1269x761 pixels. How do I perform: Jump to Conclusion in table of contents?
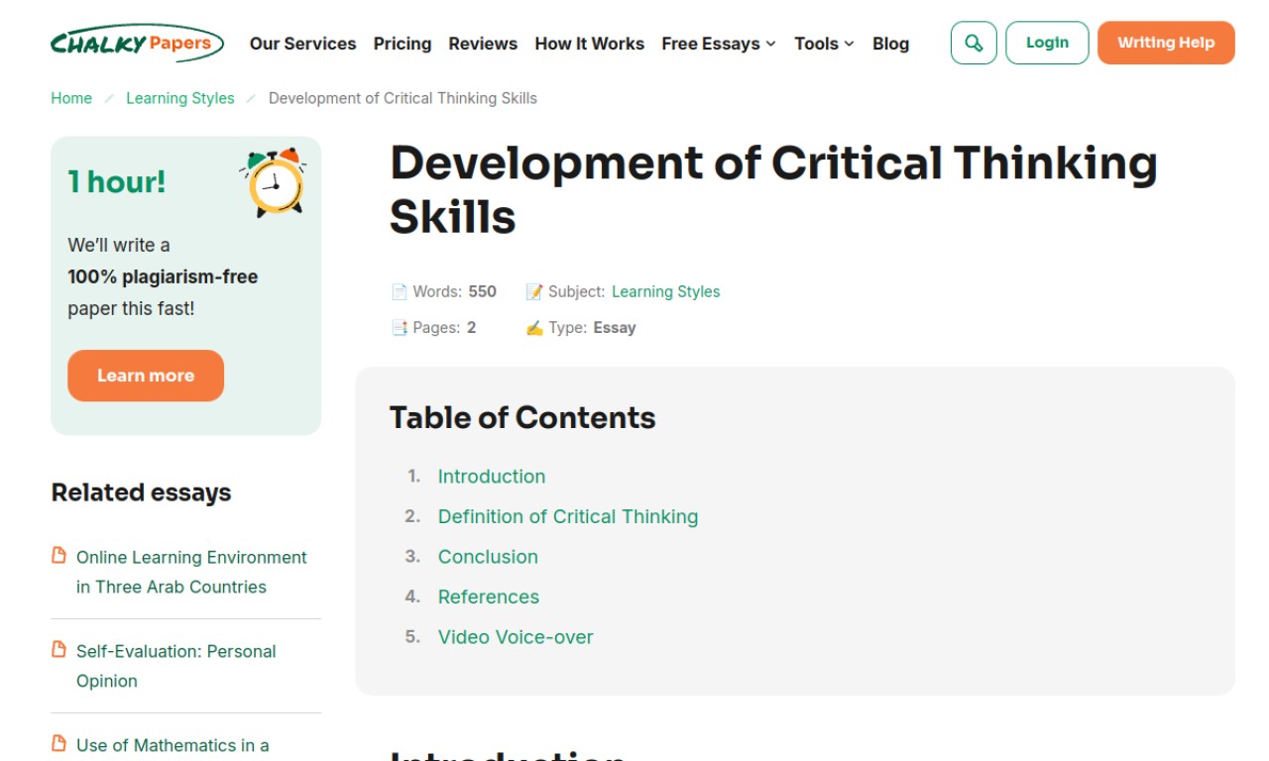[x=488, y=557]
